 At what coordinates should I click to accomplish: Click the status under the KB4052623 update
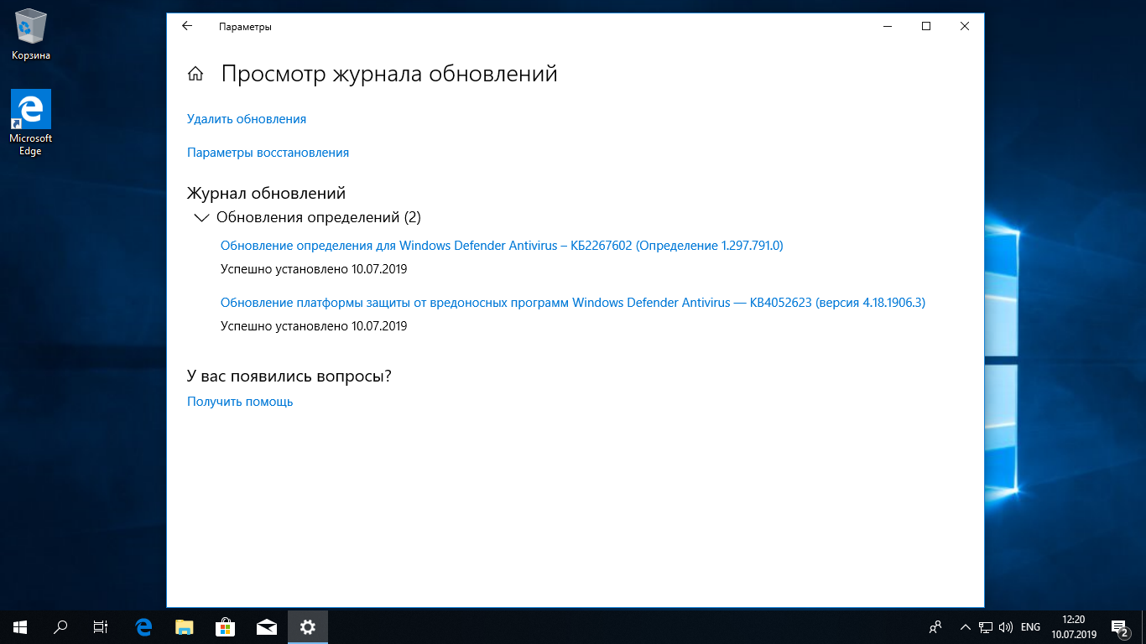click(x=314, y=326)
